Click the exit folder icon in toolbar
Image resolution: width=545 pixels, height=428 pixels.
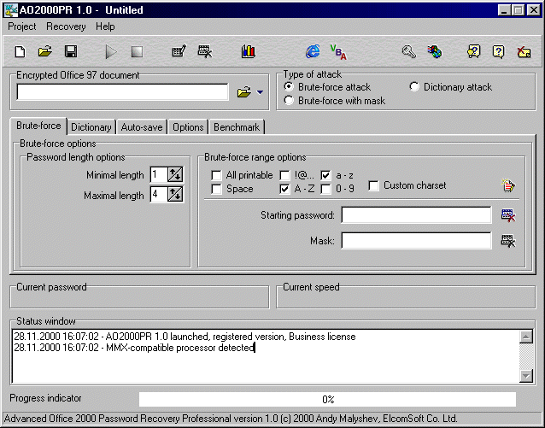pyautogui.click(x=524, y=52)
